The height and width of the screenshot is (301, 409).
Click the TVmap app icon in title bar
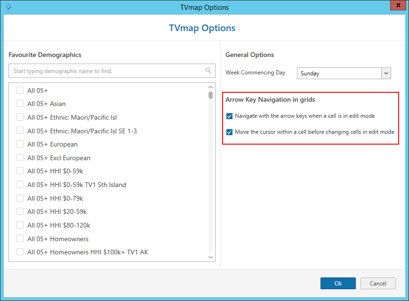point(8,7)
